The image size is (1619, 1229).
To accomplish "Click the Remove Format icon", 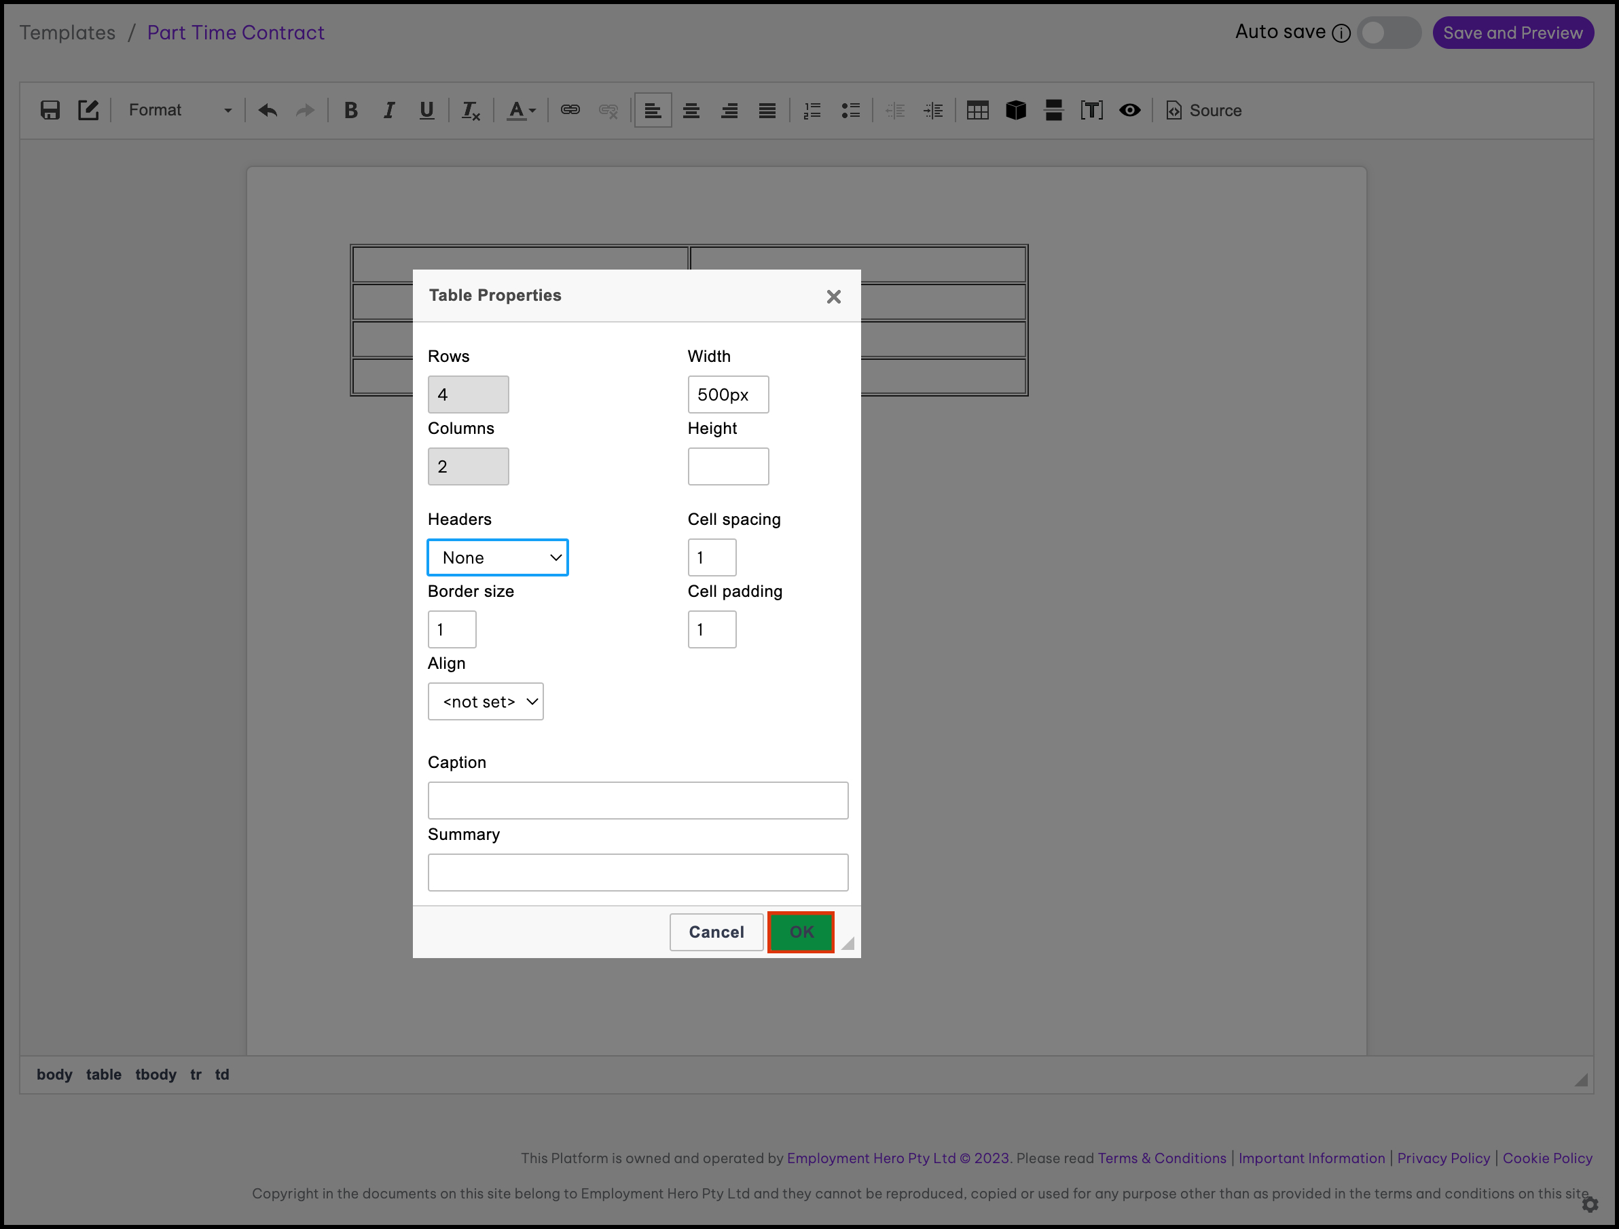I will click(470, 111).
